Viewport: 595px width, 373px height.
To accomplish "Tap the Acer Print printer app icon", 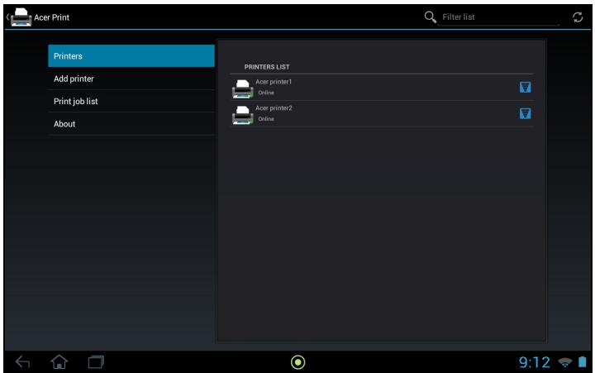I will [x=21, y=17].
